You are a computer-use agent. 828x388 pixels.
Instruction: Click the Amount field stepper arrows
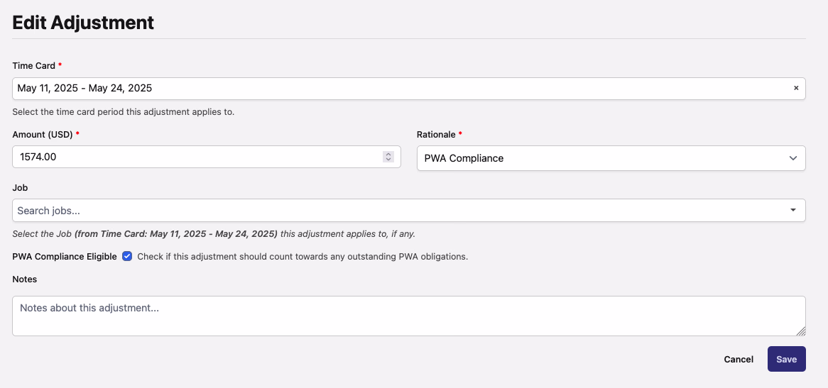[x=388, y=157]
